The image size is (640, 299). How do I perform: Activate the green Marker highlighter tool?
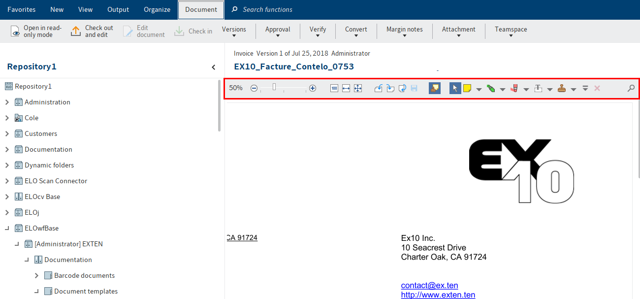491,88
